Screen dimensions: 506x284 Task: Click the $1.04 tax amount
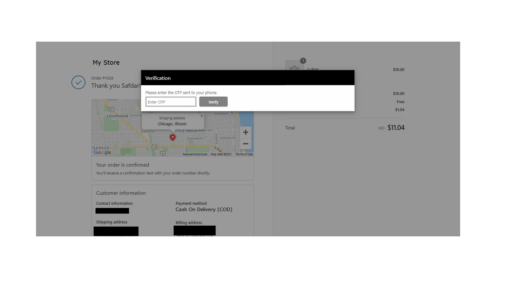point(400,110)
